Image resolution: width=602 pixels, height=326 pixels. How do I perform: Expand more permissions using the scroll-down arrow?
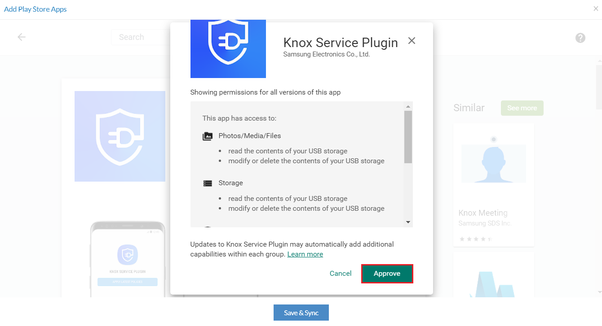coord(408,222)
